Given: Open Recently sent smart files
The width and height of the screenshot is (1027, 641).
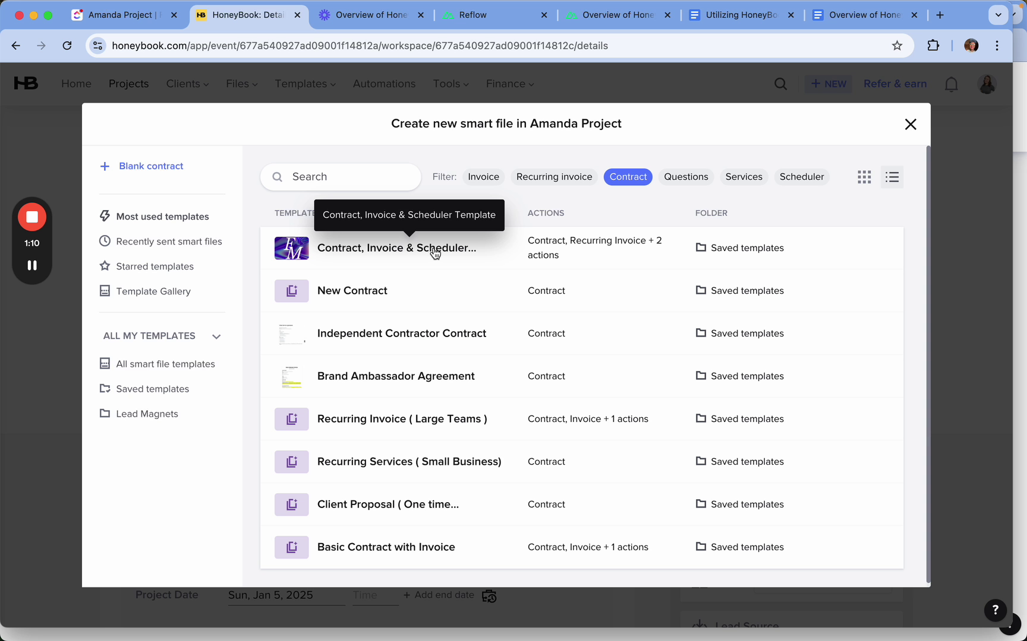Looking at the screenshot, I should point(161,242).
